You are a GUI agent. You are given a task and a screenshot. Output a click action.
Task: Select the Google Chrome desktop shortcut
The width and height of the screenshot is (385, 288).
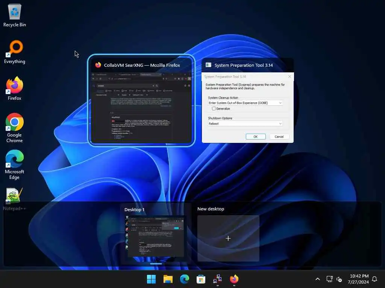pos(15,128)
